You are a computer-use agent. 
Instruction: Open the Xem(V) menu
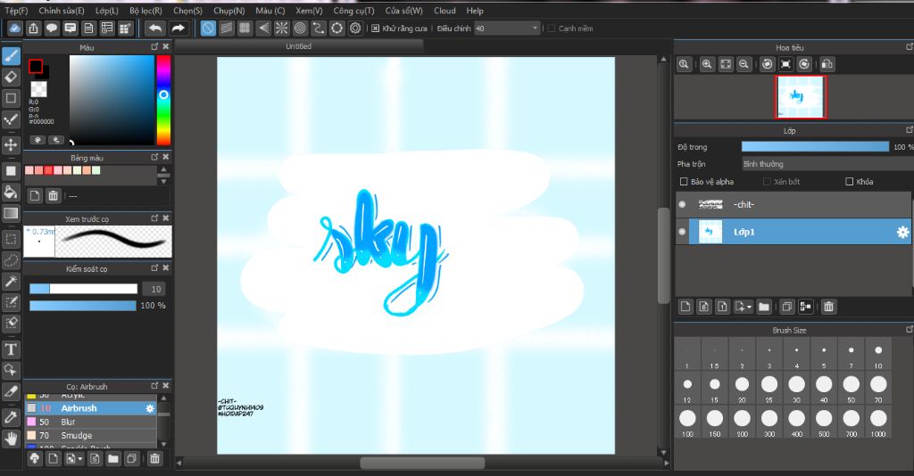pos(309,11)
